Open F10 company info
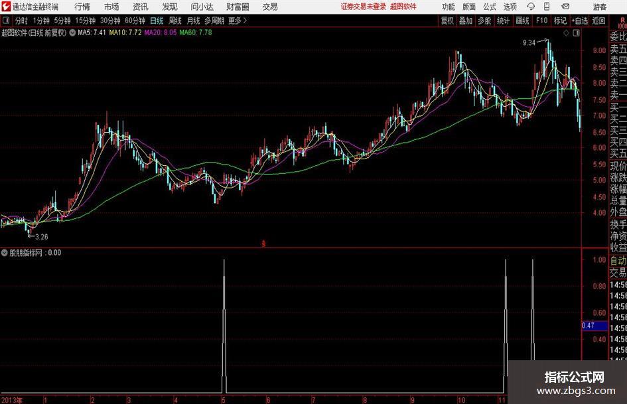Viewport: 627px width, 404px height. [542, 21]
